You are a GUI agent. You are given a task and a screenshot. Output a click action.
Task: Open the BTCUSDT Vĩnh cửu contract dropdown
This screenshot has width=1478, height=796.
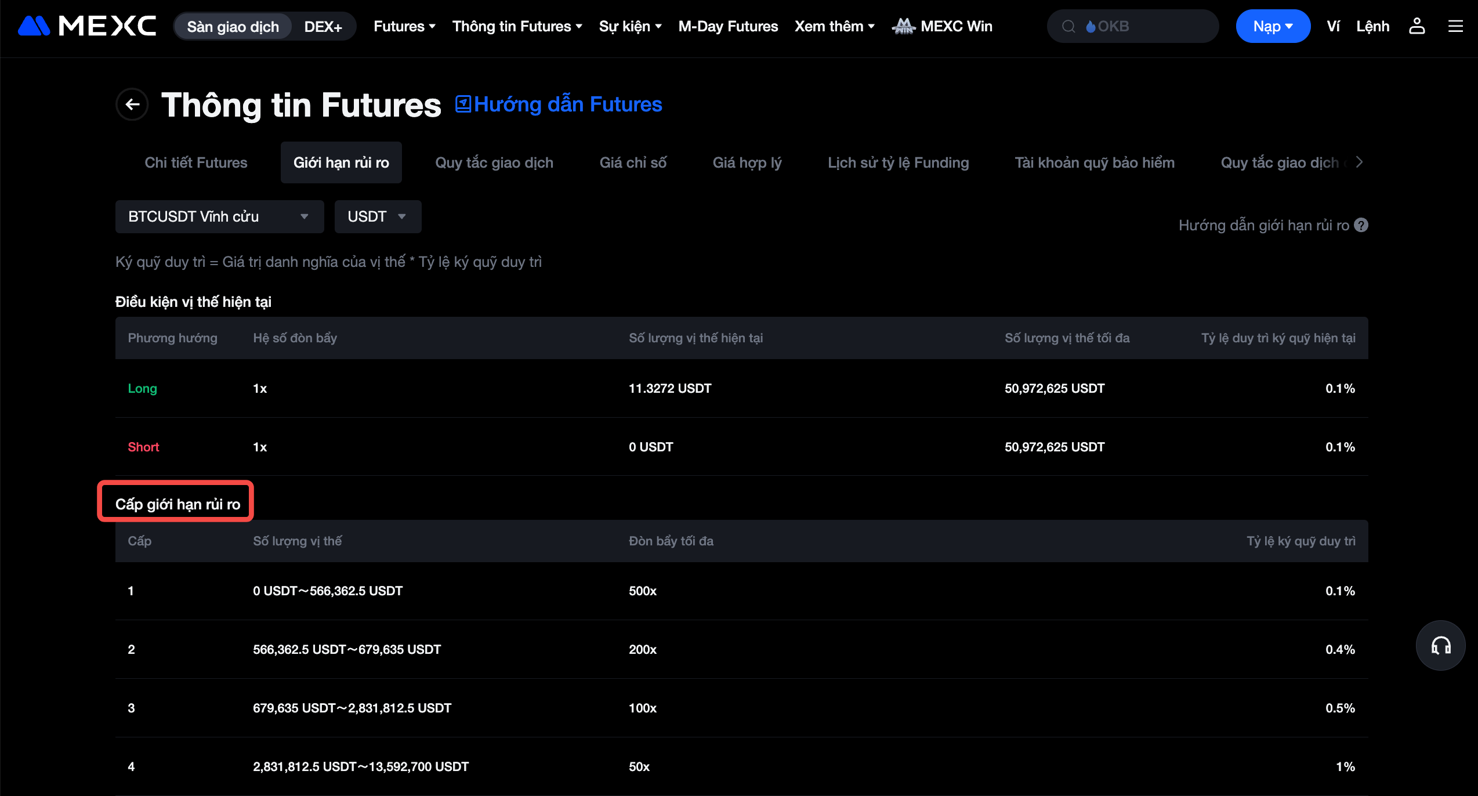click(x=219, y=216)
